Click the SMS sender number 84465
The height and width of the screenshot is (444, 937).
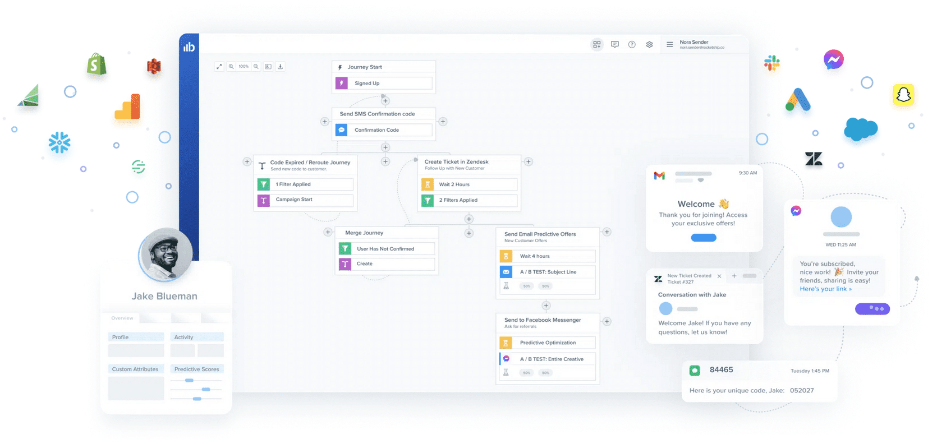coord(721,370)
